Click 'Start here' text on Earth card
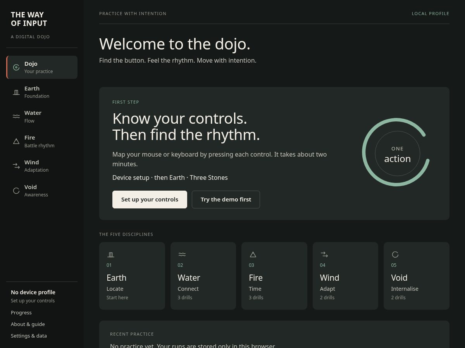Screen dimensions: 465x348 [x=117, y=297]
